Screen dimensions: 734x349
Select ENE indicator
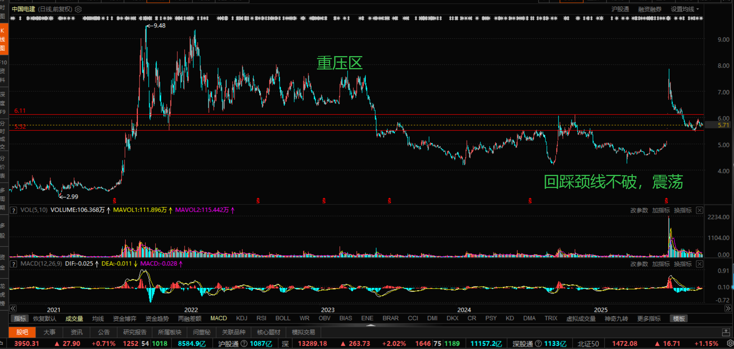pyautogui.click(x=367, y=318)
